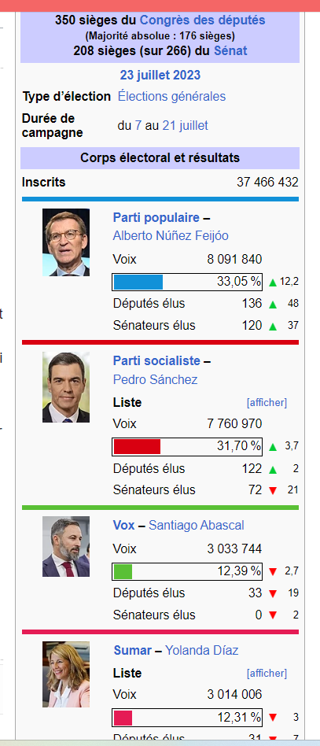Open the Congrès des députés link
Image resolution: width=320 pixels, height=746 pixels.
(203, 20)
